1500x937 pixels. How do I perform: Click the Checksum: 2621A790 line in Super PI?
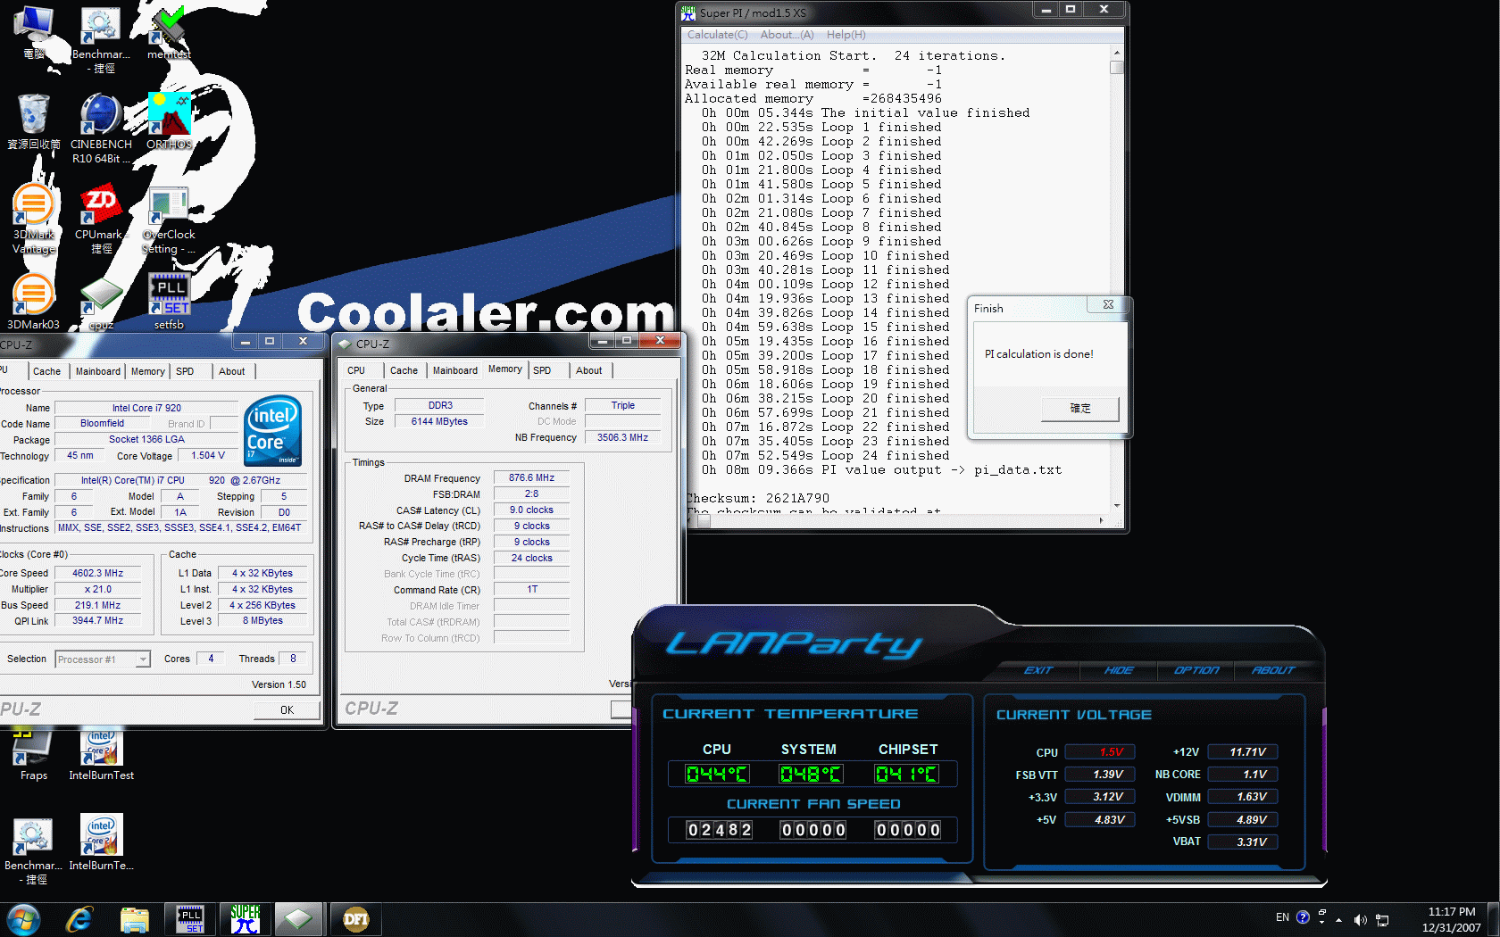point(757,498)
